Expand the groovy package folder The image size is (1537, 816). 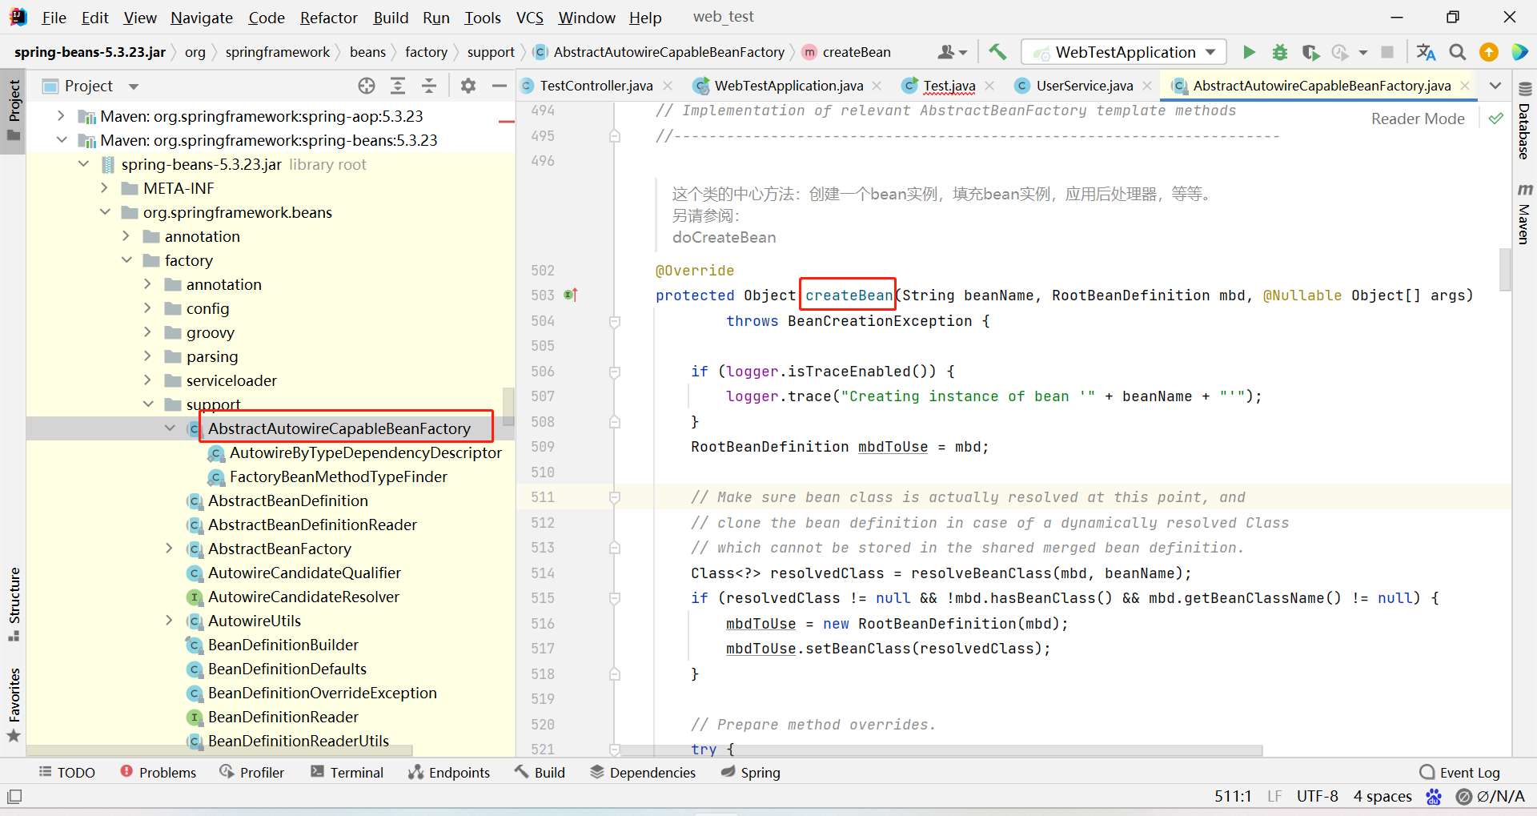point(148,332)
